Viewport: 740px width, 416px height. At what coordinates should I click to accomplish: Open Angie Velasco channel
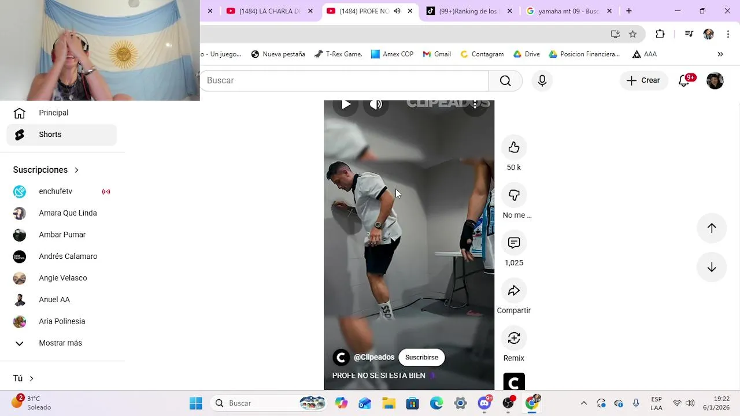[62, 278]
